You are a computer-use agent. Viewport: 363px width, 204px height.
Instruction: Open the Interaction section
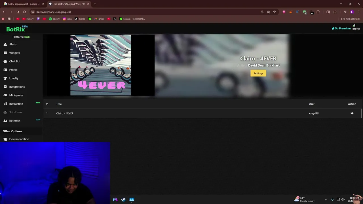click(x=16, y=104)
